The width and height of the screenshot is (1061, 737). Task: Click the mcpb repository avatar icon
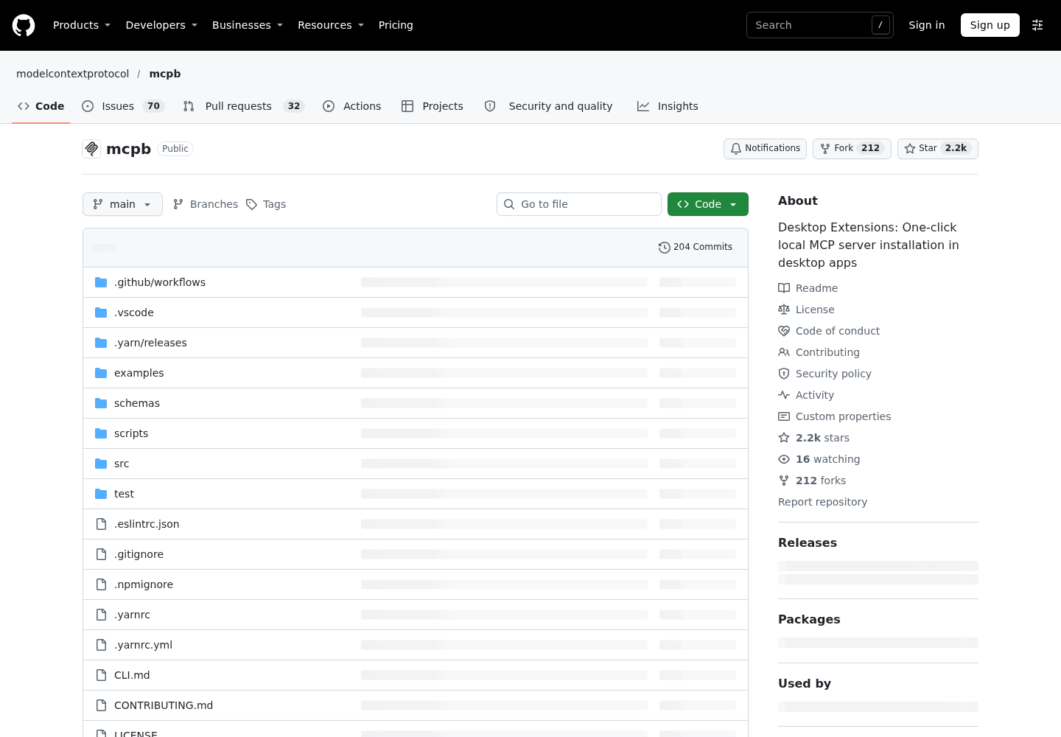(x=91, y=149)
